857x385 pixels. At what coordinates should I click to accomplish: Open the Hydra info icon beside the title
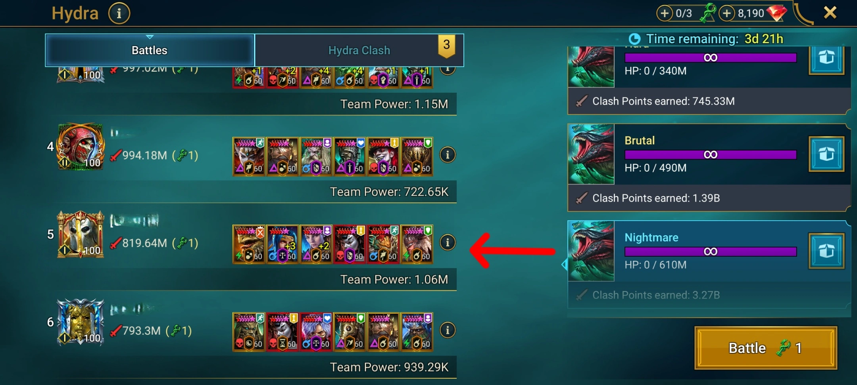click(119, 13)
